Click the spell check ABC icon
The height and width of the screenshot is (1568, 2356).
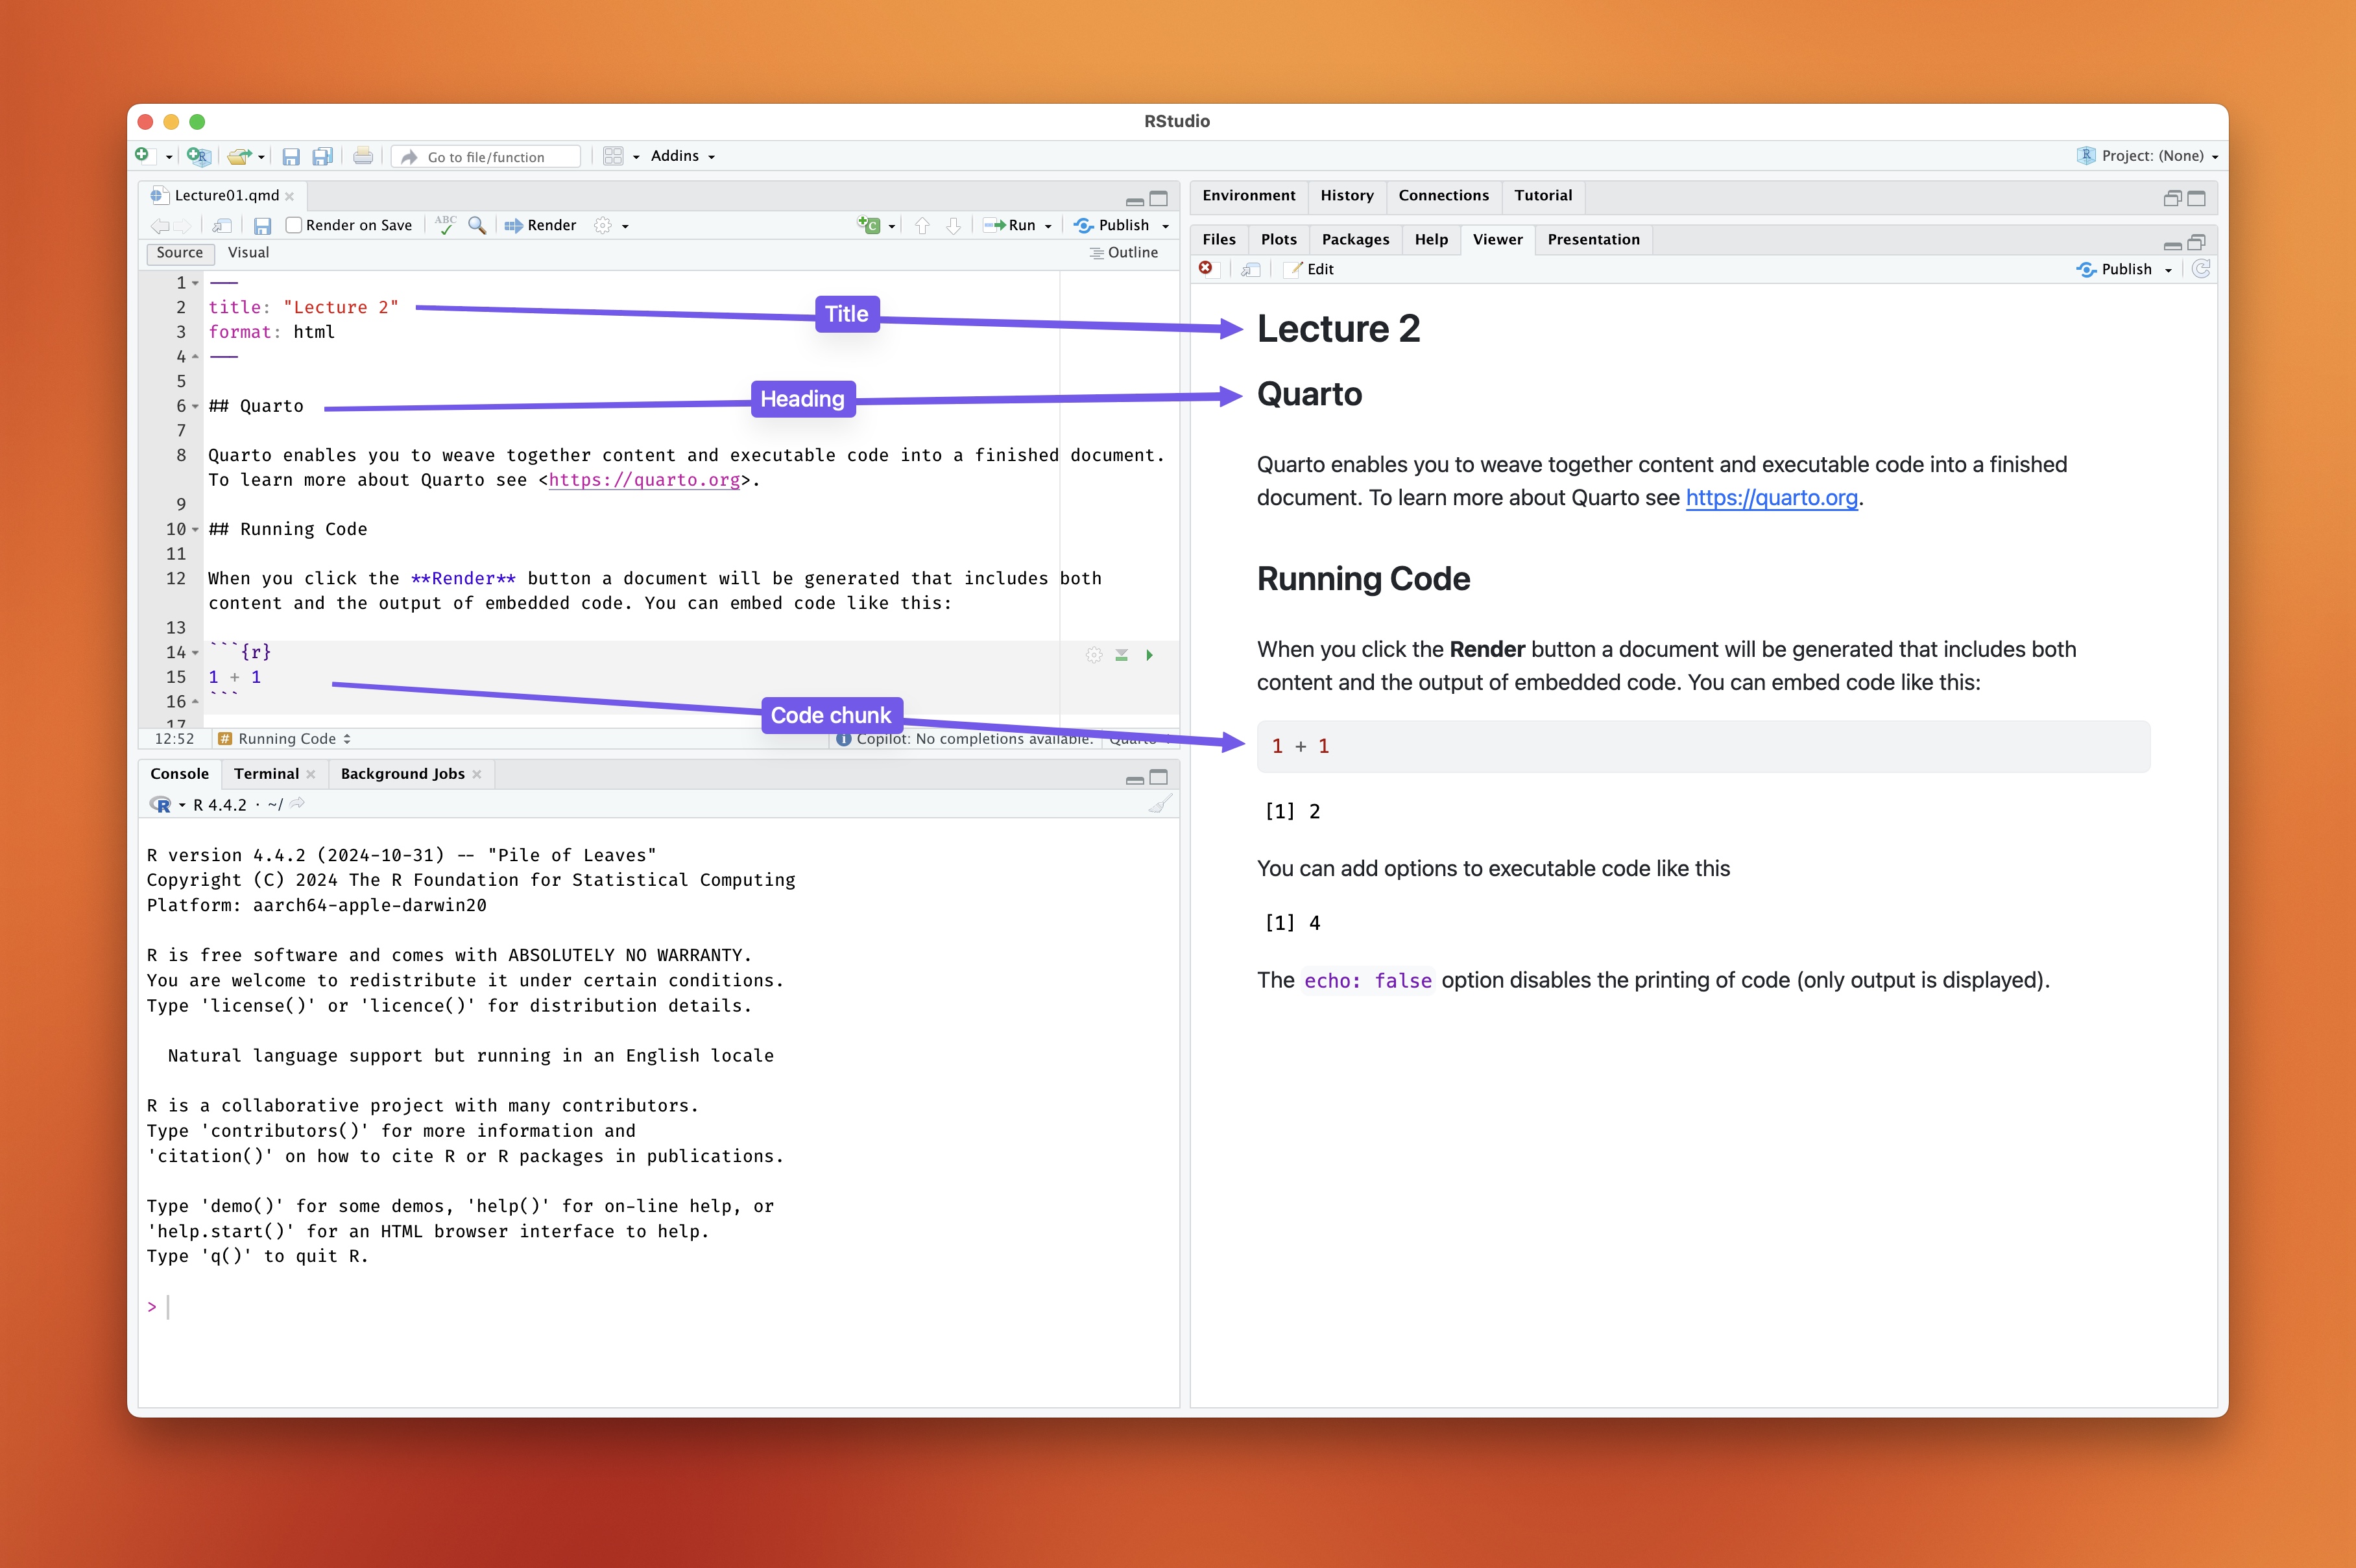click(x=445, y=225)
